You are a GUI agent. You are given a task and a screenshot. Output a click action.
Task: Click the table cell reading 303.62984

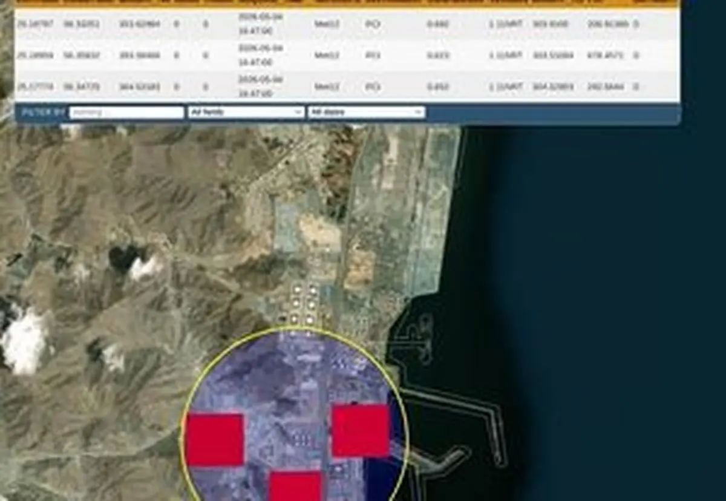coord(140,24)
